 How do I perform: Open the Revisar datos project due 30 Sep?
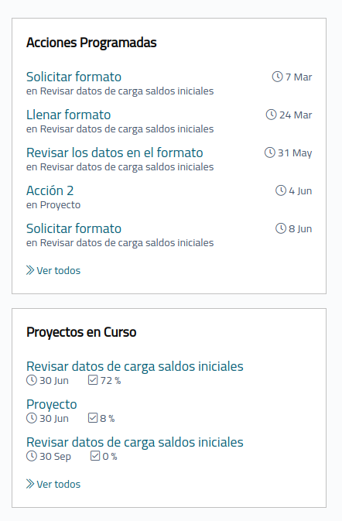pos(135,442)
